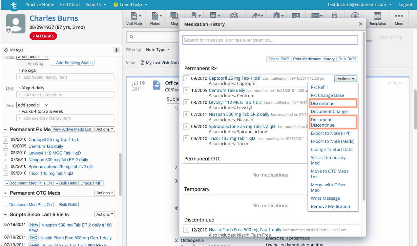Viewport: 417px width, 246px height.
Task: Open Levoxyl 112 MCG link in dialog
Action: click(x=235, y=102)
